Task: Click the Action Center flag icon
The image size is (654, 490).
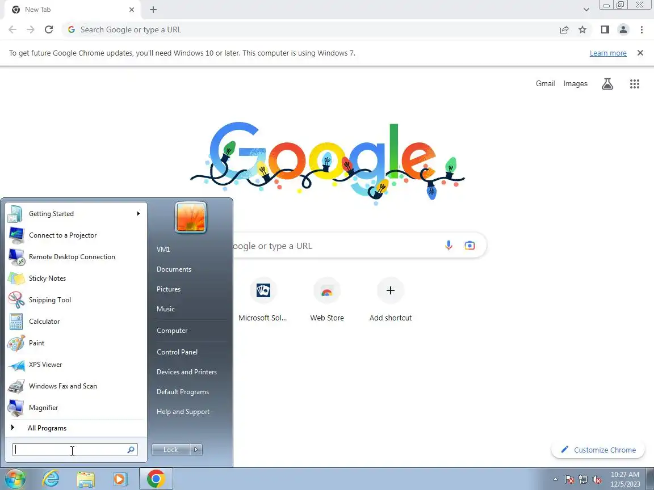Action: click(569, 480)
